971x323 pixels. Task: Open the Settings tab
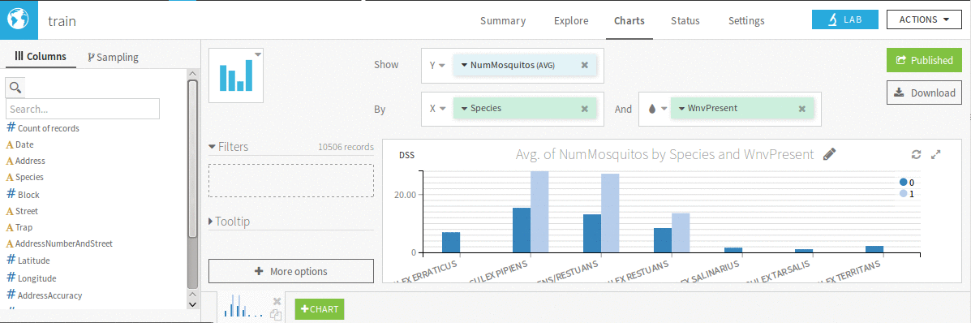(746, 20)
